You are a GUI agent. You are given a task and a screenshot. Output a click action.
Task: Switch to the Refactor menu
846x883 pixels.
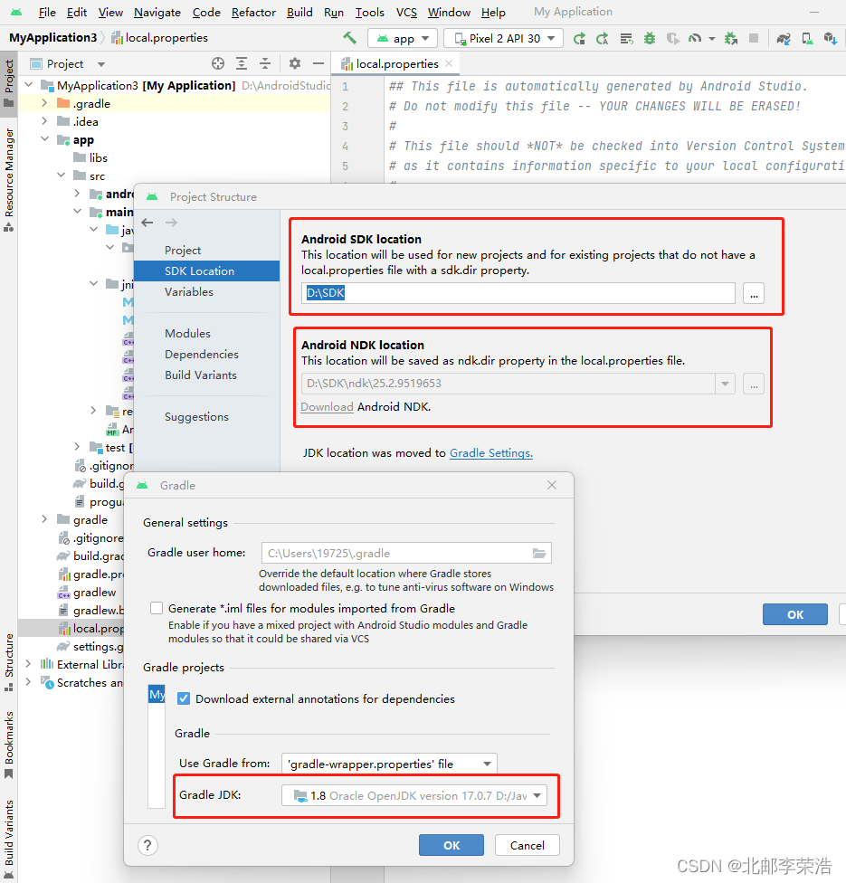253,13
